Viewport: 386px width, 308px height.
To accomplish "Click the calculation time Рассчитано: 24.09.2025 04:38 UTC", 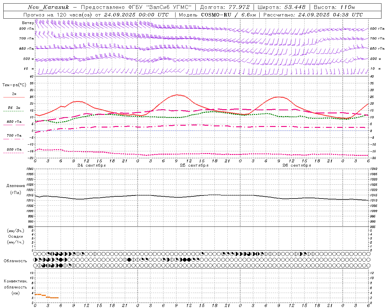I will [313, 15].
